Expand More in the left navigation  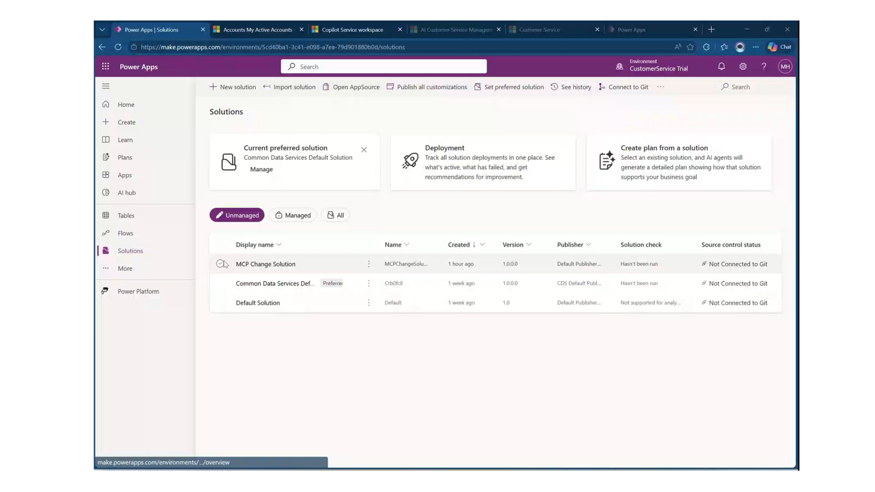click(x=125, y=268)
